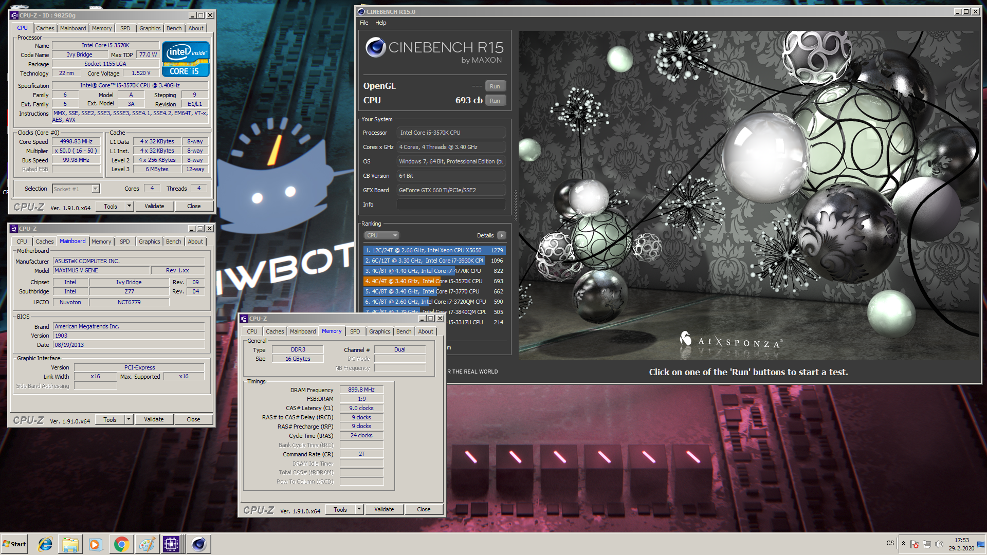
Task: Click the MAXIMUS V GENE model field
Action: click(101, 270)
